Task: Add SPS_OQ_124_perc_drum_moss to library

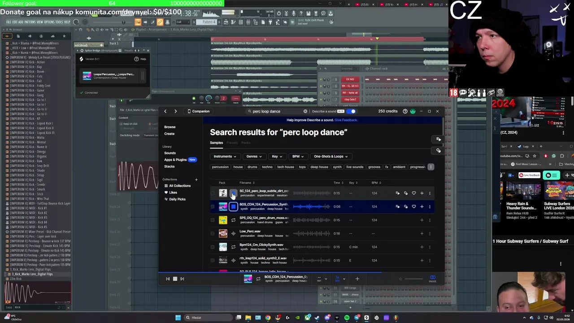Action: point(422,220)
